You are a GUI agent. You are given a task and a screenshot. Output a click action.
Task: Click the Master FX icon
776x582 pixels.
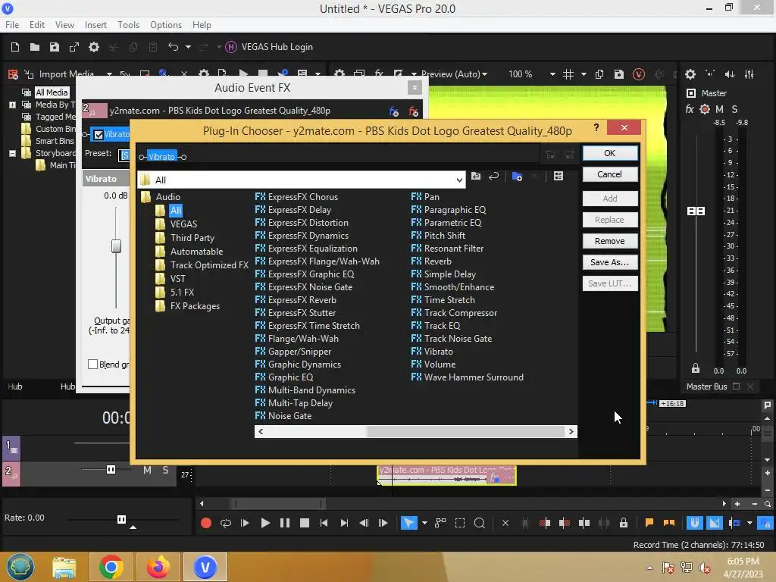690,109
